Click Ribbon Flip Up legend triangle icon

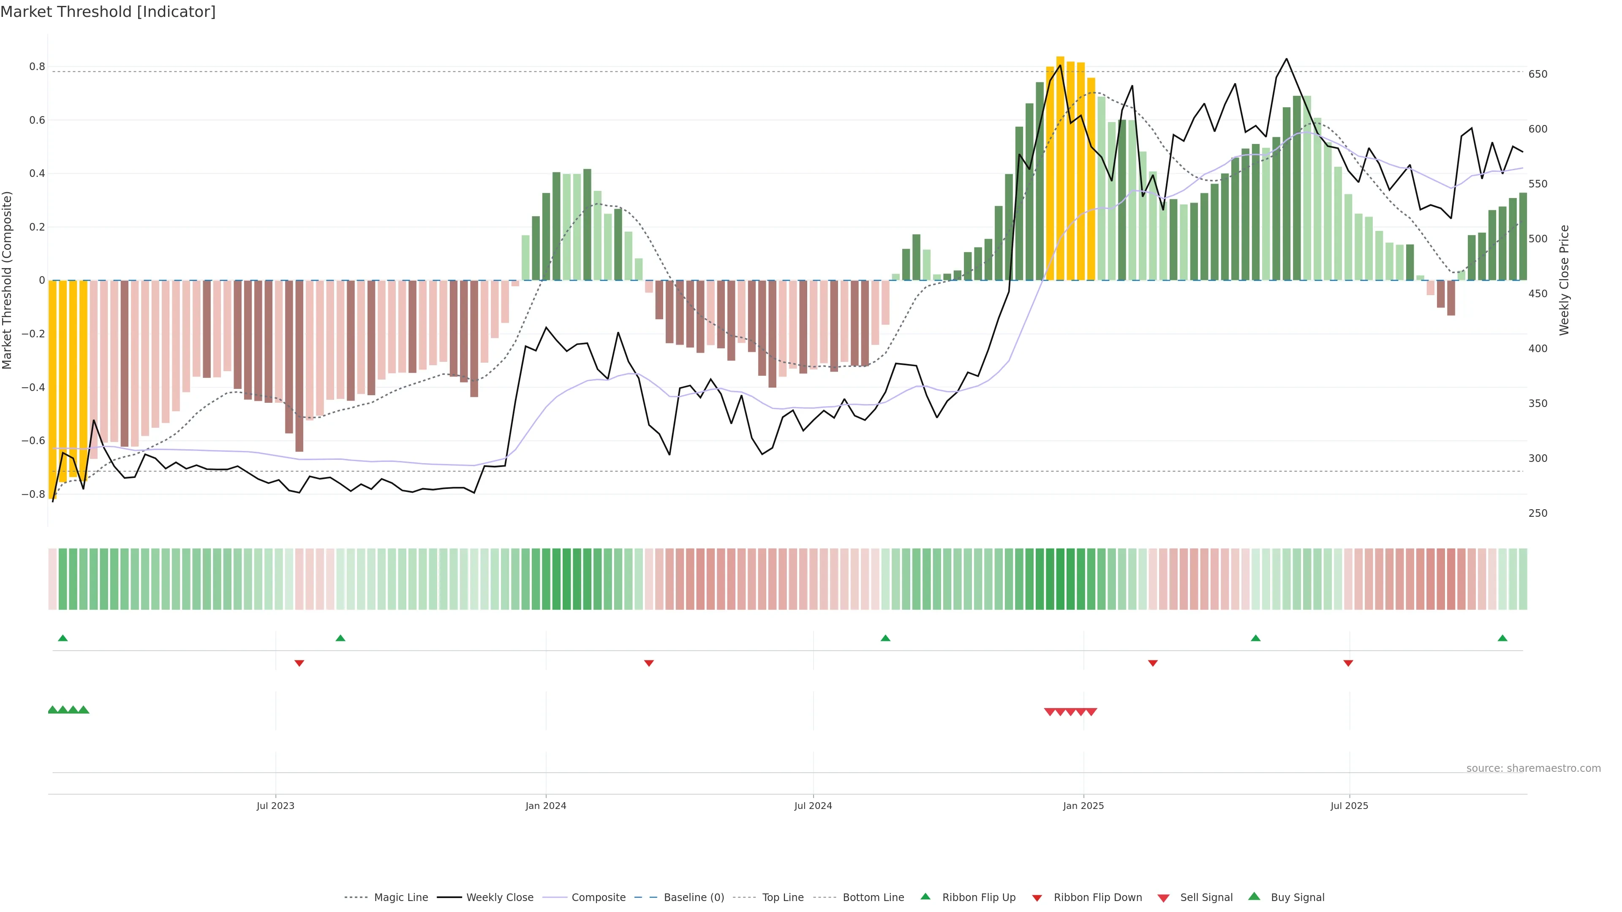[x=925, y=897]
